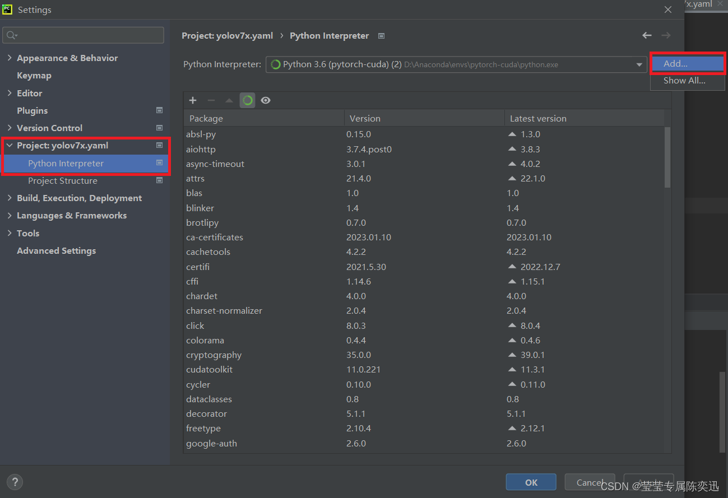Click upgrade arrow beside cryptography 39.0.1
This screenshot has height=498, width=728.
[x=512, y=355]
